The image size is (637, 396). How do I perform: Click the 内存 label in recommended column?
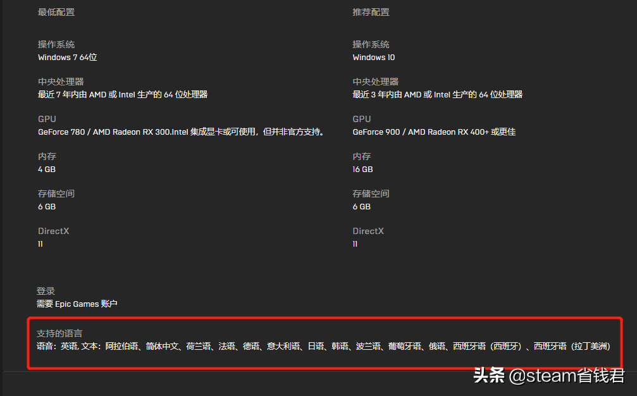tap(362, 156)
